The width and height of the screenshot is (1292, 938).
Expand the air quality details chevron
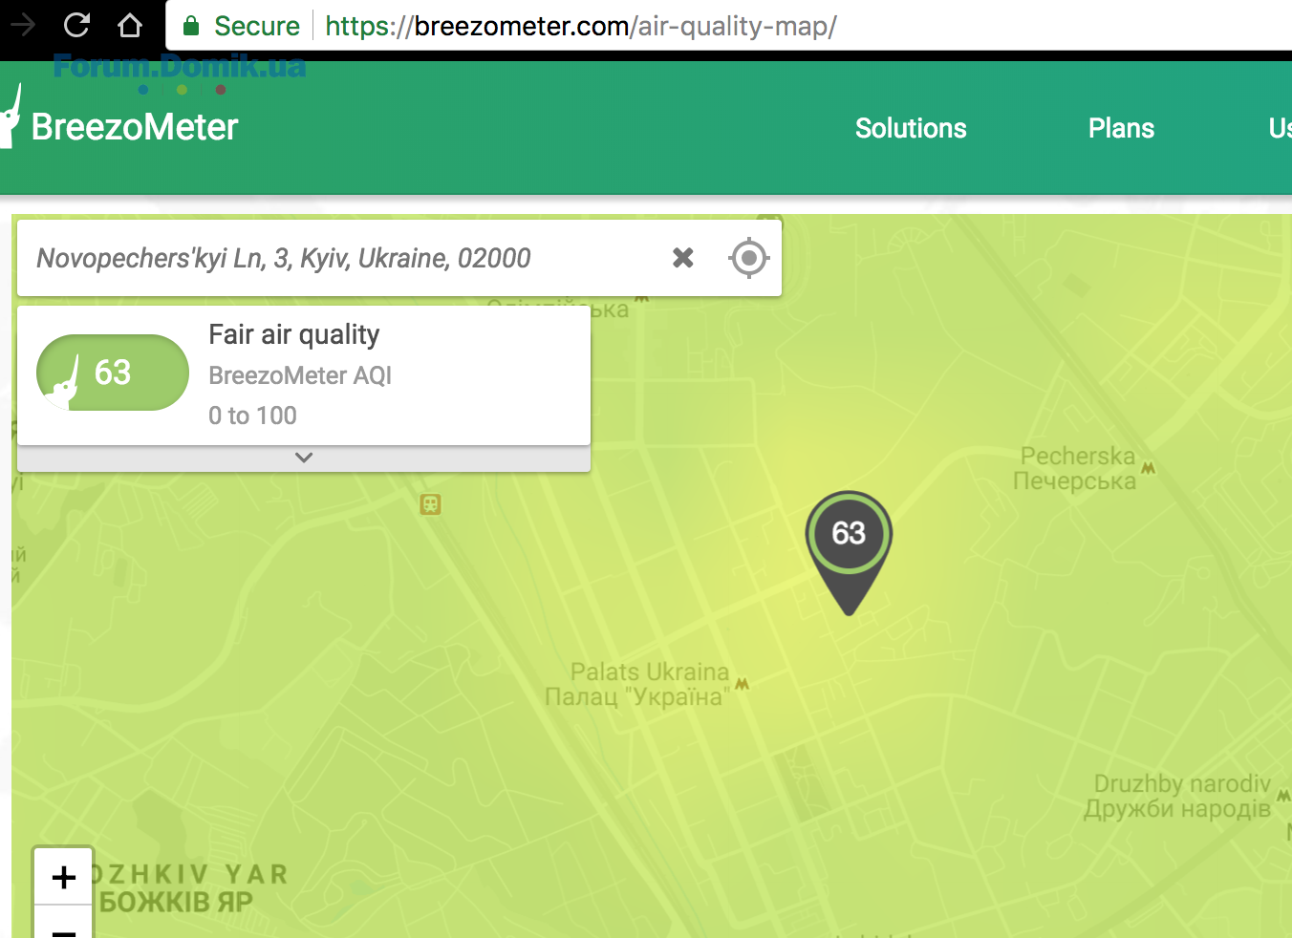(x=304, y=458)
